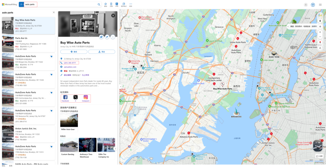
Task: Click cart icon for AutoZone 535 Morgan Ave
Action: [x=51, y=56]
